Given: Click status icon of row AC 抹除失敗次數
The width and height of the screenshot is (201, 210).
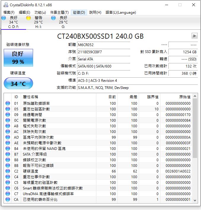Looking at the screenshot, I should (8, 131).
